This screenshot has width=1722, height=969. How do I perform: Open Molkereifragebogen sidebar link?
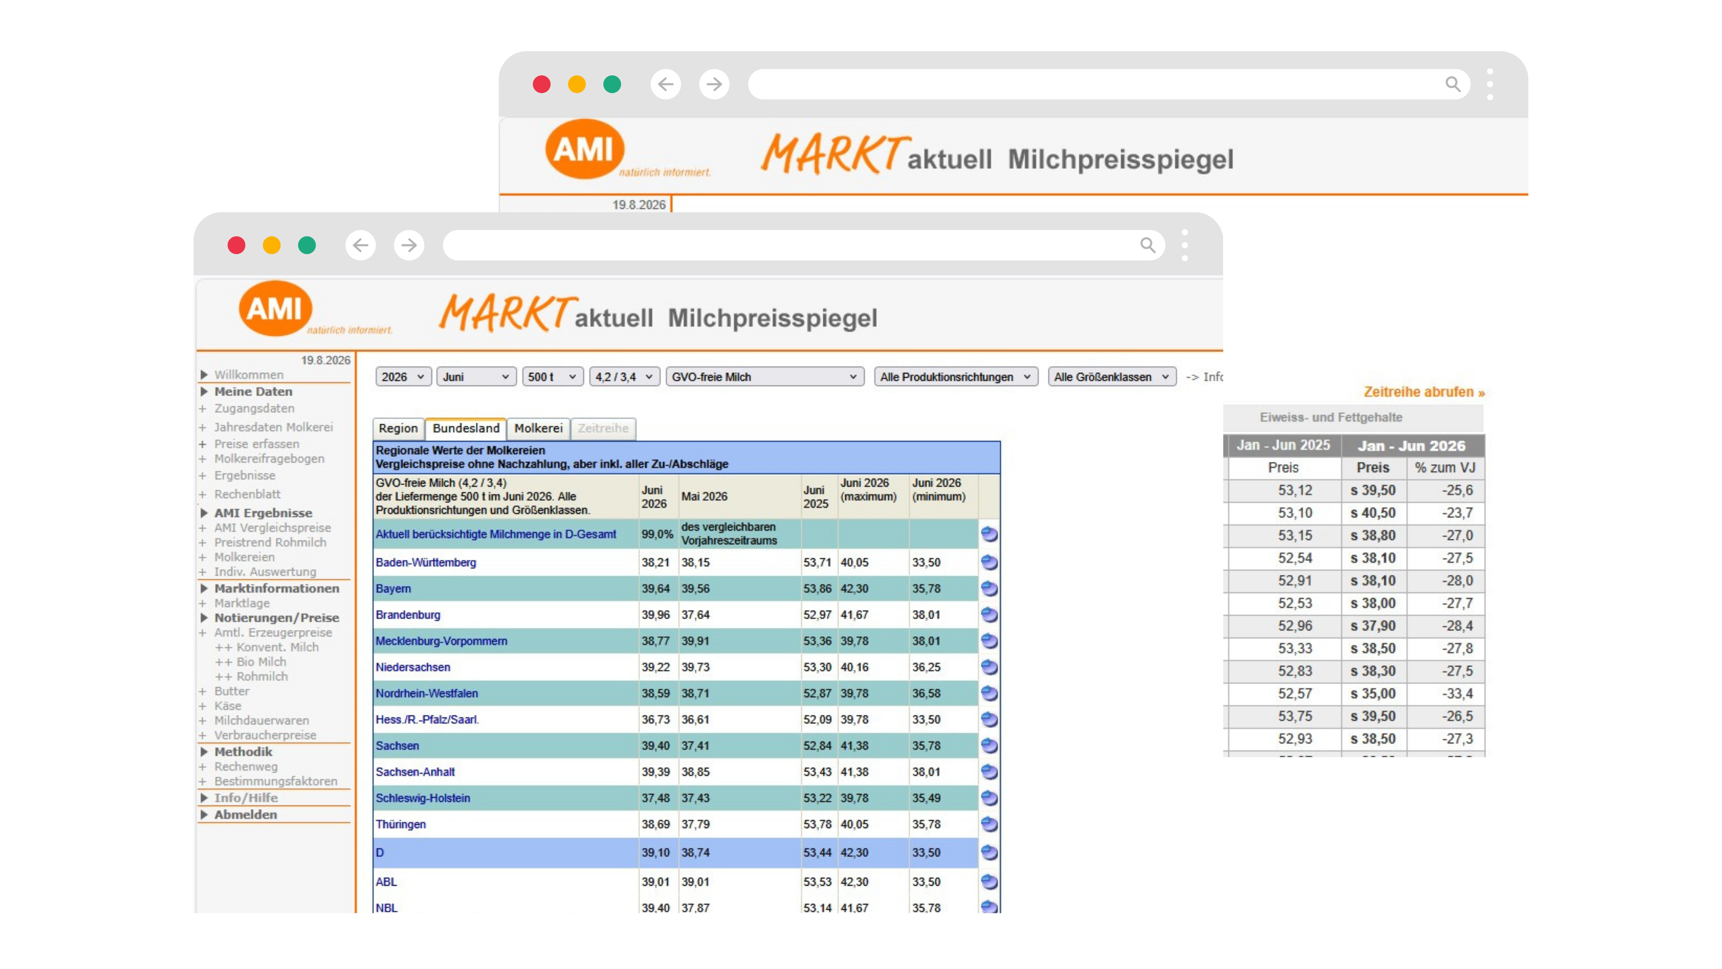pos(269,459)
